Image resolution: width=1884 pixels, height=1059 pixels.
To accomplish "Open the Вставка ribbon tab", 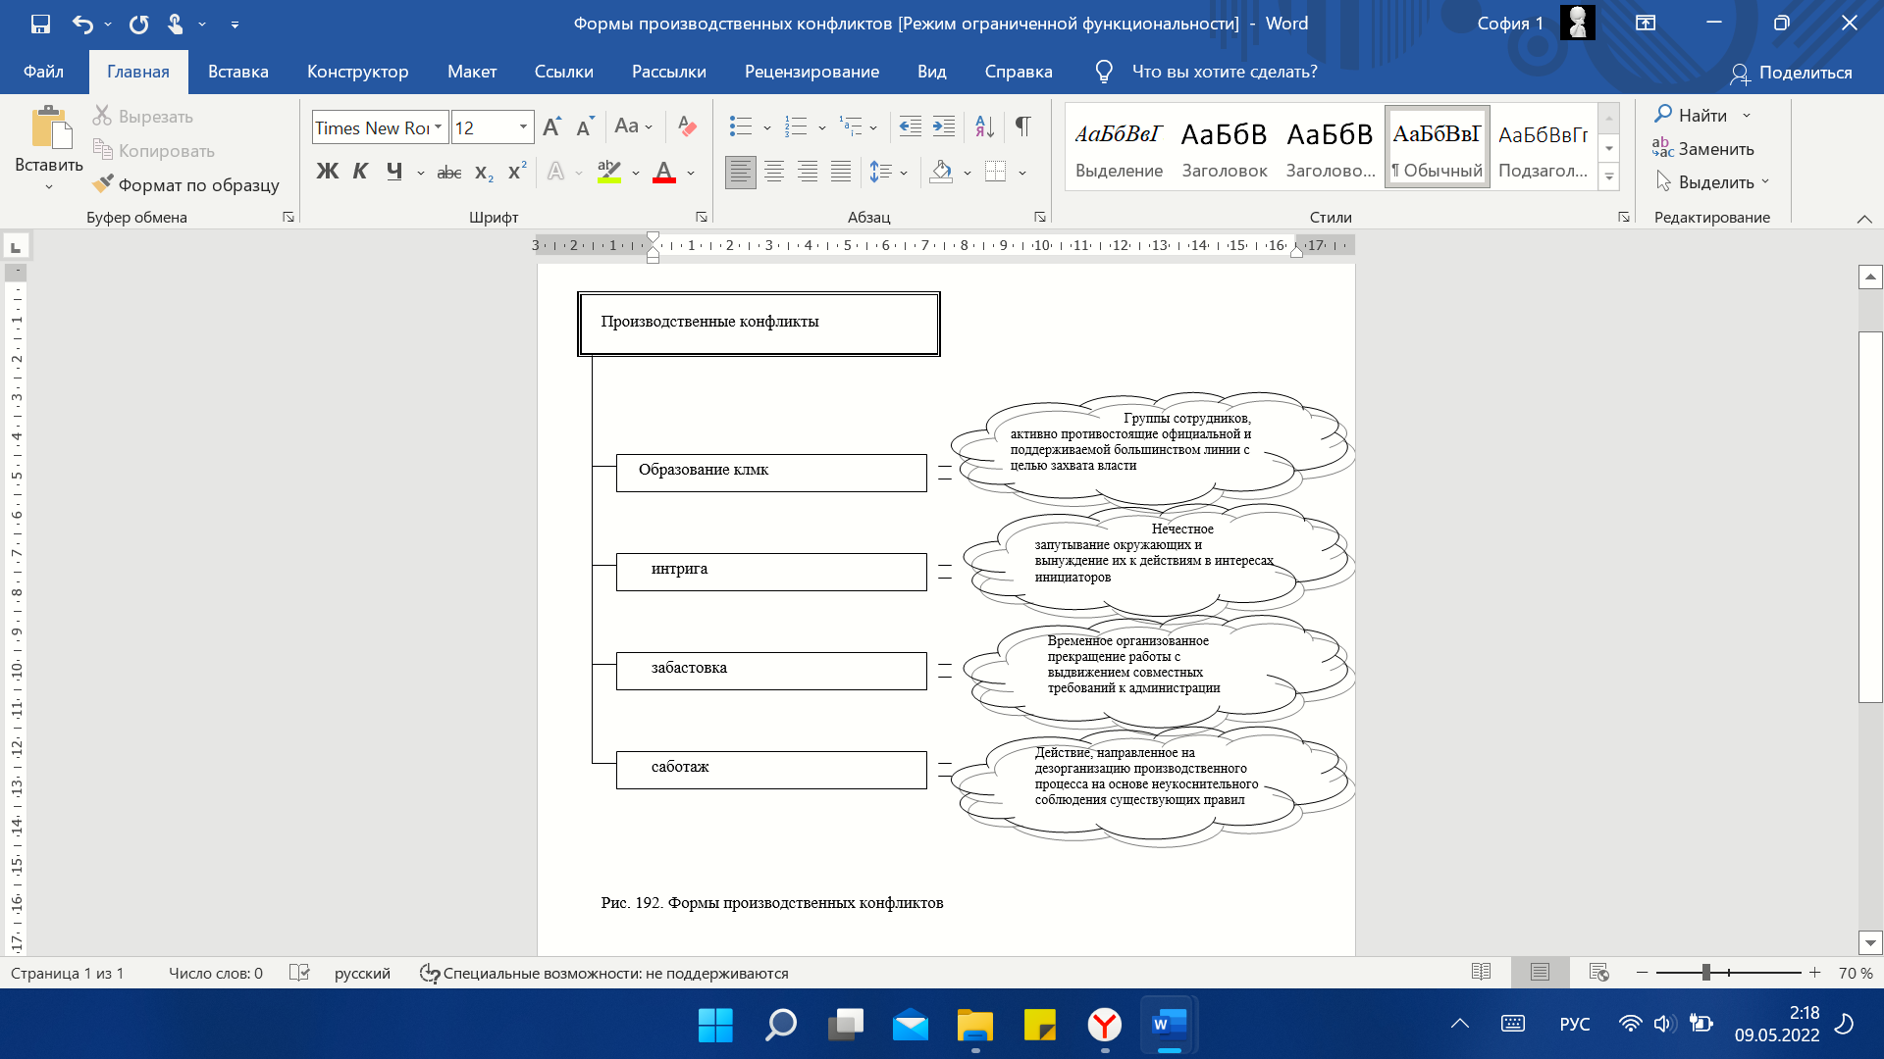I will (x=237, y=72).
